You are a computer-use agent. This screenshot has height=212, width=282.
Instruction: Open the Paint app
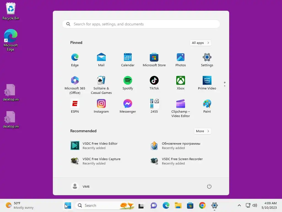tap(207, 106)
